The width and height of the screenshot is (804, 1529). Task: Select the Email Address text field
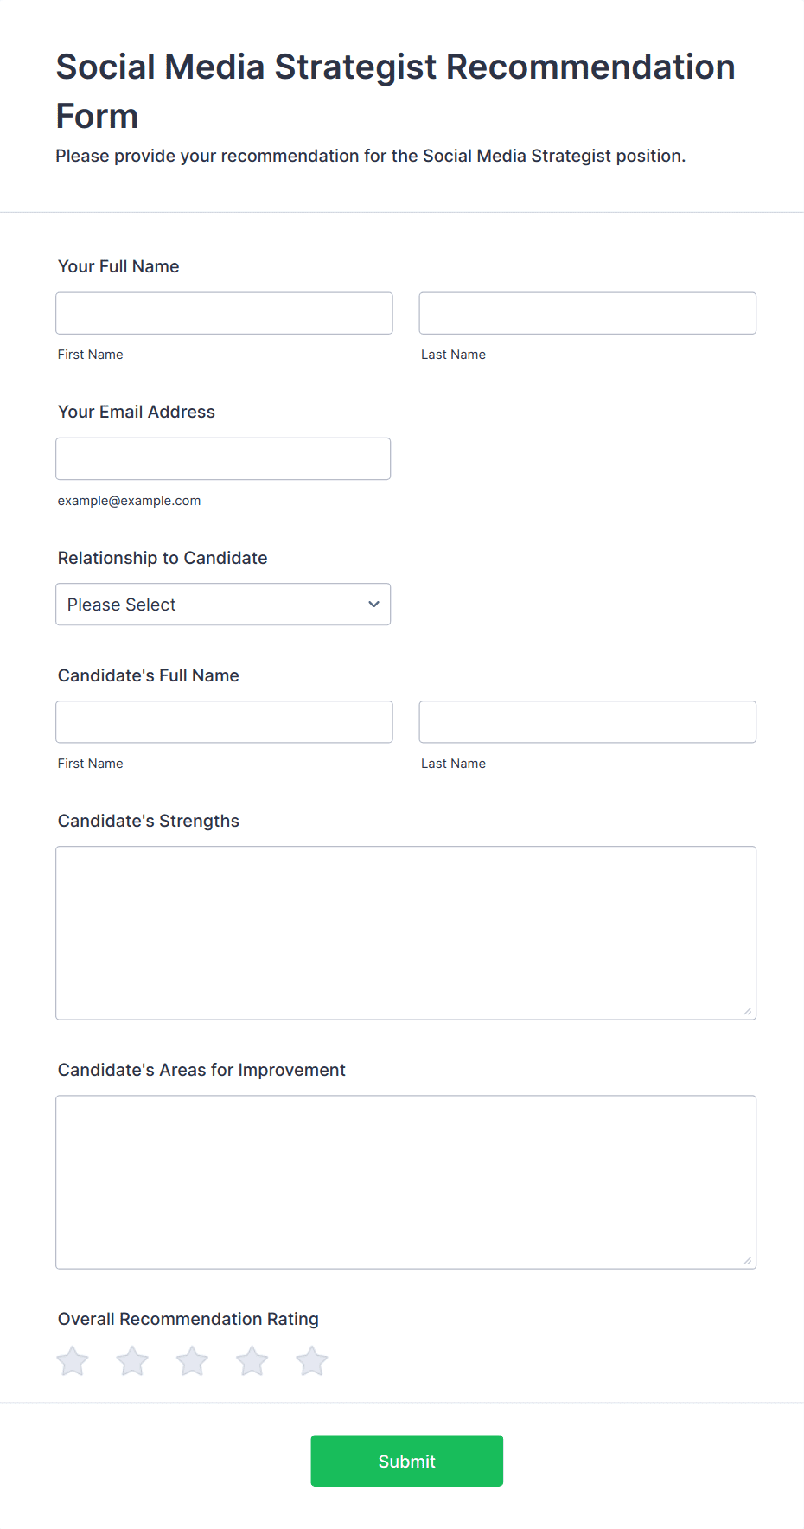(223, 459)
